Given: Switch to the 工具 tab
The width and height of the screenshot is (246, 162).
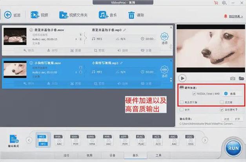Looking at the screenshot, I should (158, 155).
